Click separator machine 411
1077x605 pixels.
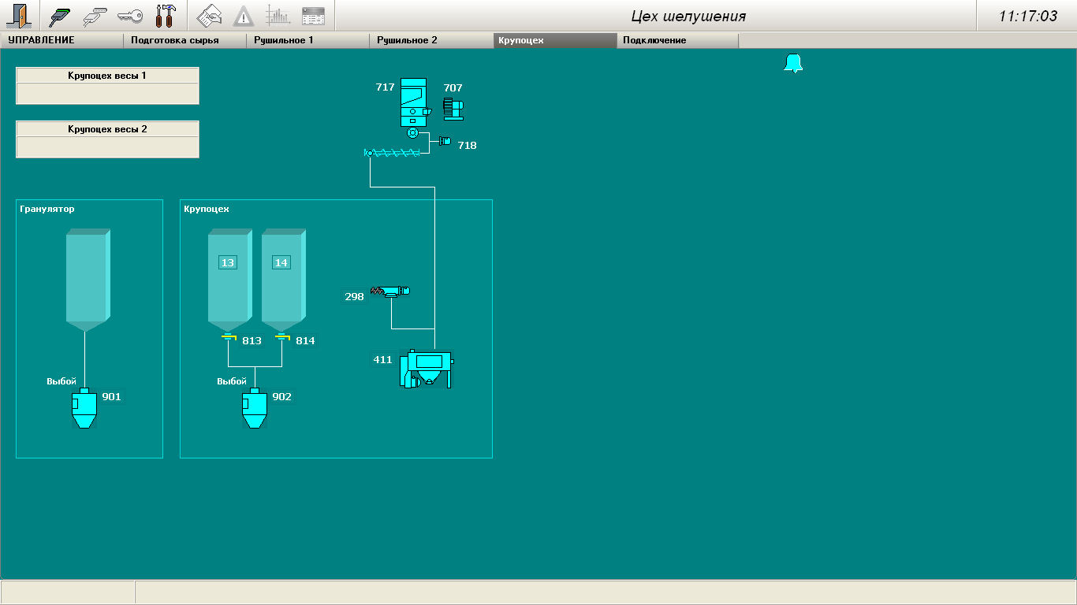point(427,369)
